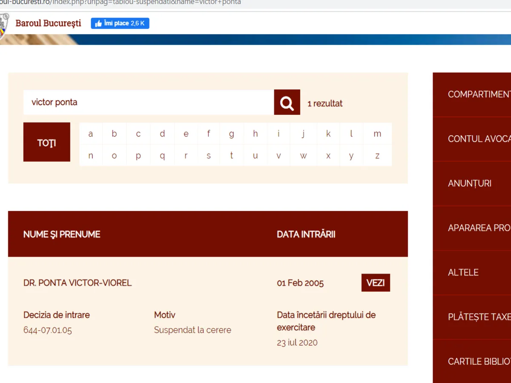This screenshot has width=511, height=383.
Task: Filter lawyers by letter 'm'
Action: 377,134
